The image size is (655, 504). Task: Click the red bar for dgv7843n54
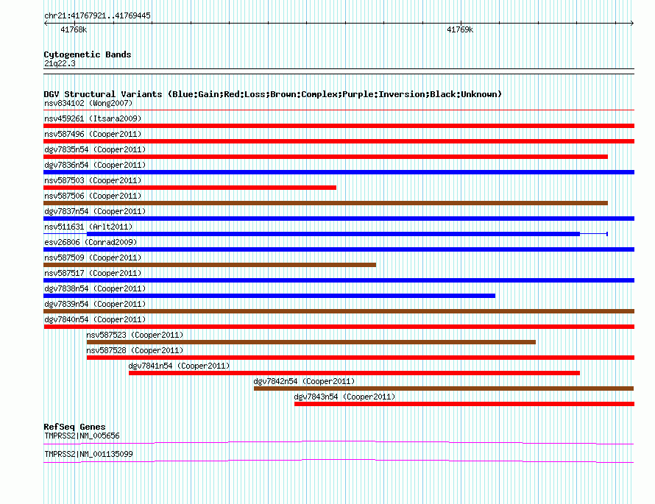(x=464, y=404)
